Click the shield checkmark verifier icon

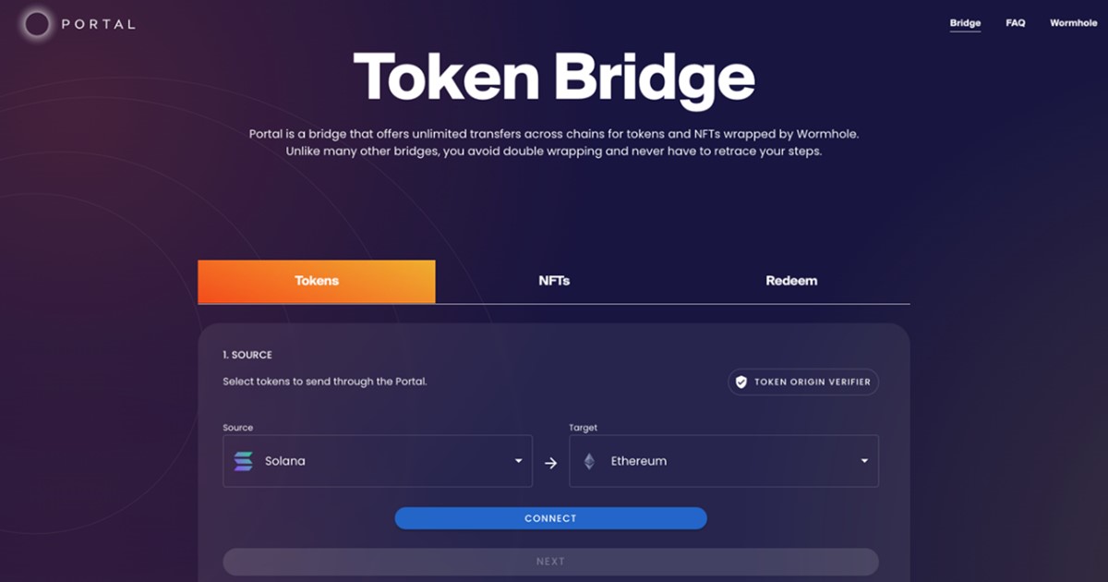click(x=741, y=382)
